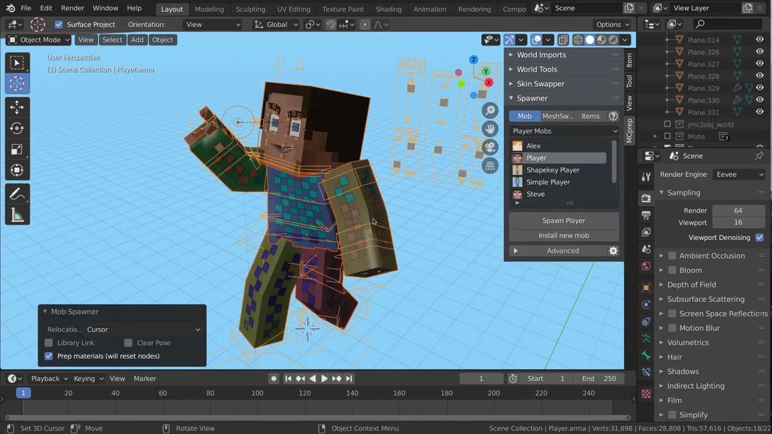
Task: Open the Object Mode dropdown
Action: coord(39,40)
